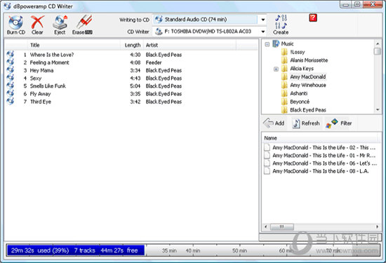Click folder icon next to Beyoncé
Screen dimensions: 386x263
point(284,102)
